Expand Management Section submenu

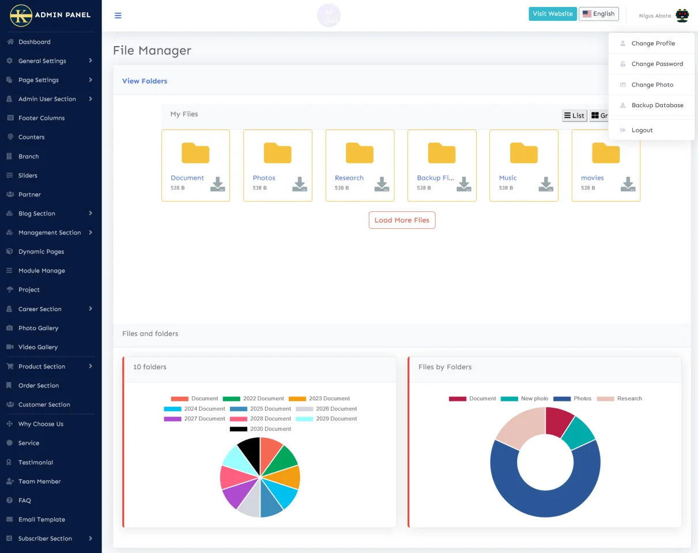(51, 233)
